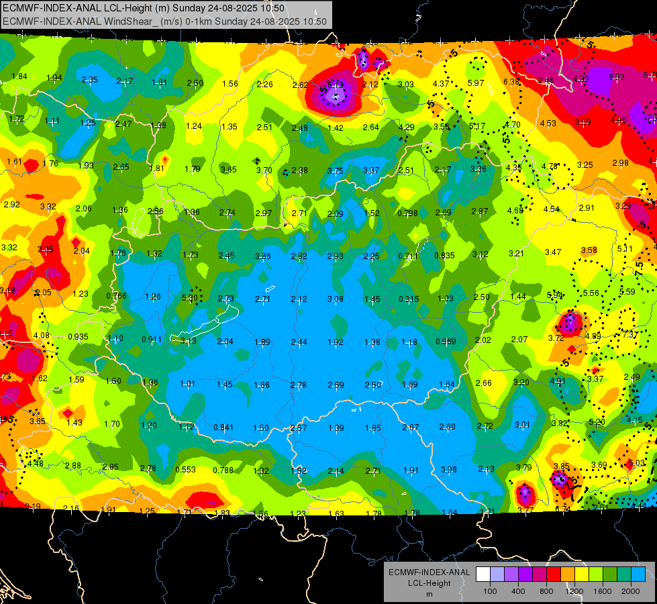Image resolution: width=657 pixels, height=604 pixels.
Task: Click the wind shear value 5.20
Action: (x=597, y=421)
